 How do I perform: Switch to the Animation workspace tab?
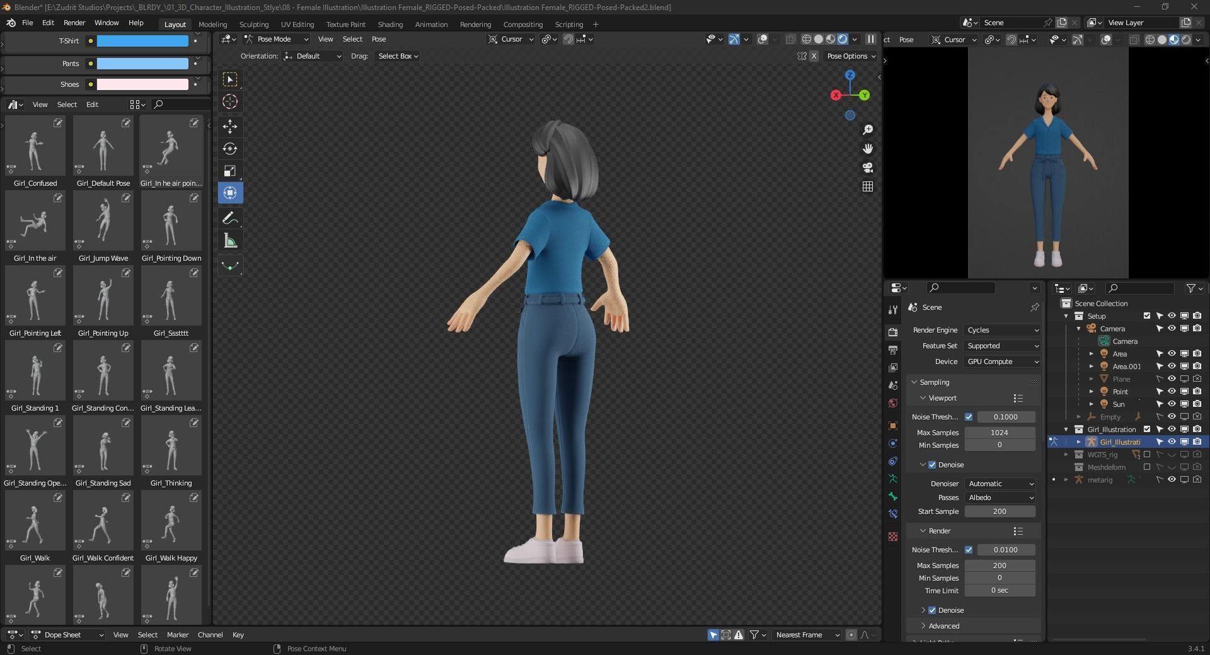point(431,24)
